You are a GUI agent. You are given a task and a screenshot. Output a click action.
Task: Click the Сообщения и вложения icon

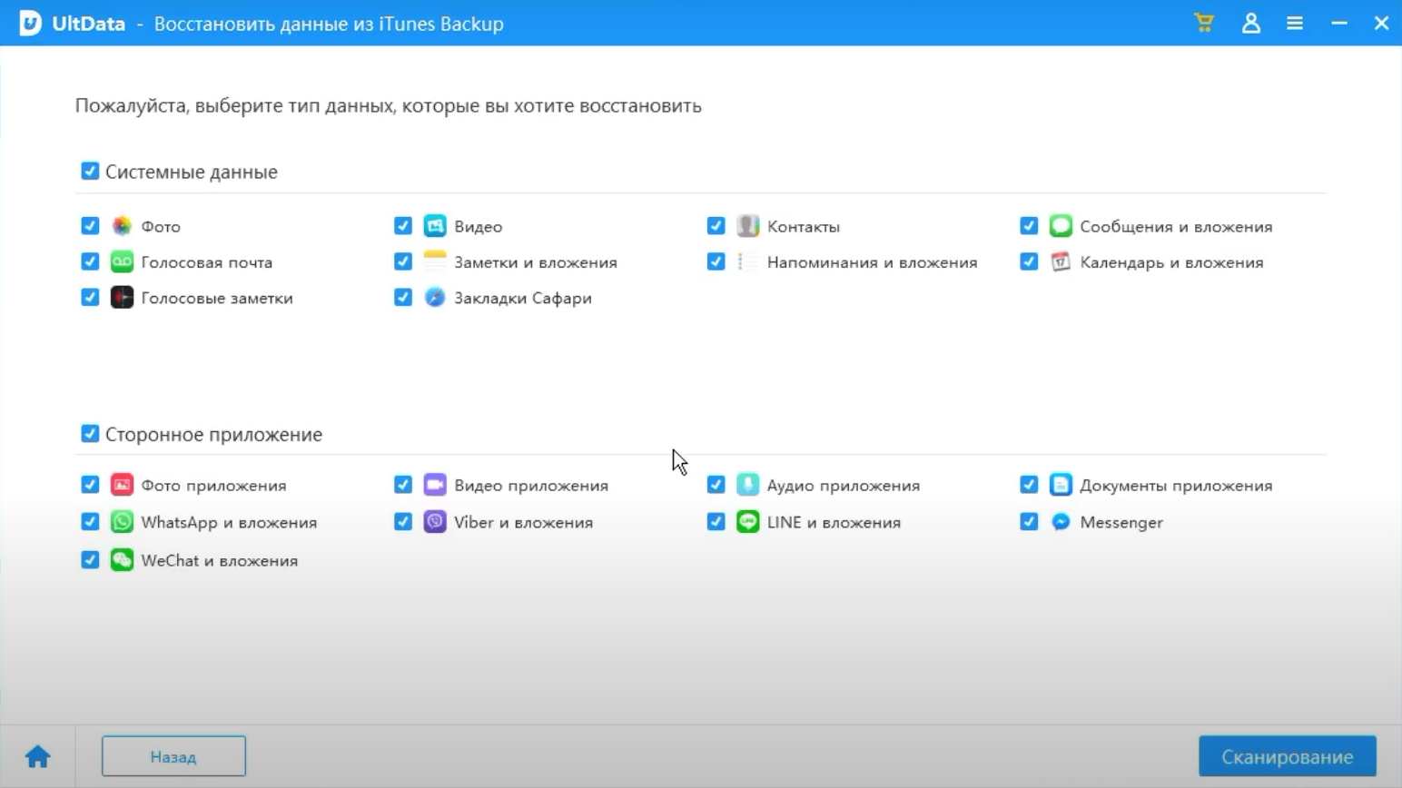coord(1061,225)
